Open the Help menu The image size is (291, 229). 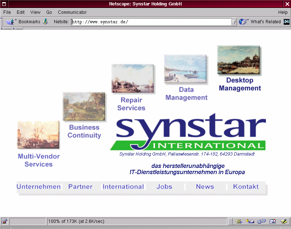click(283, 12)
